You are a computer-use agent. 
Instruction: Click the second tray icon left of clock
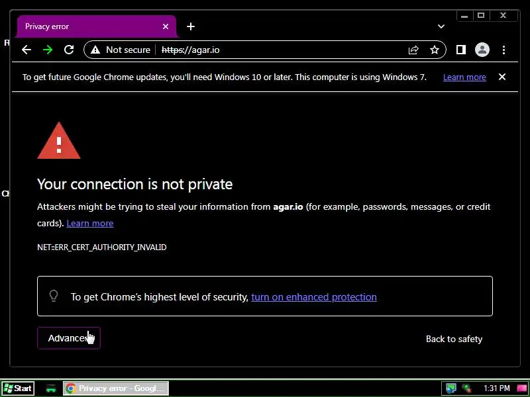pyautogui.click(x=467, y=388)
